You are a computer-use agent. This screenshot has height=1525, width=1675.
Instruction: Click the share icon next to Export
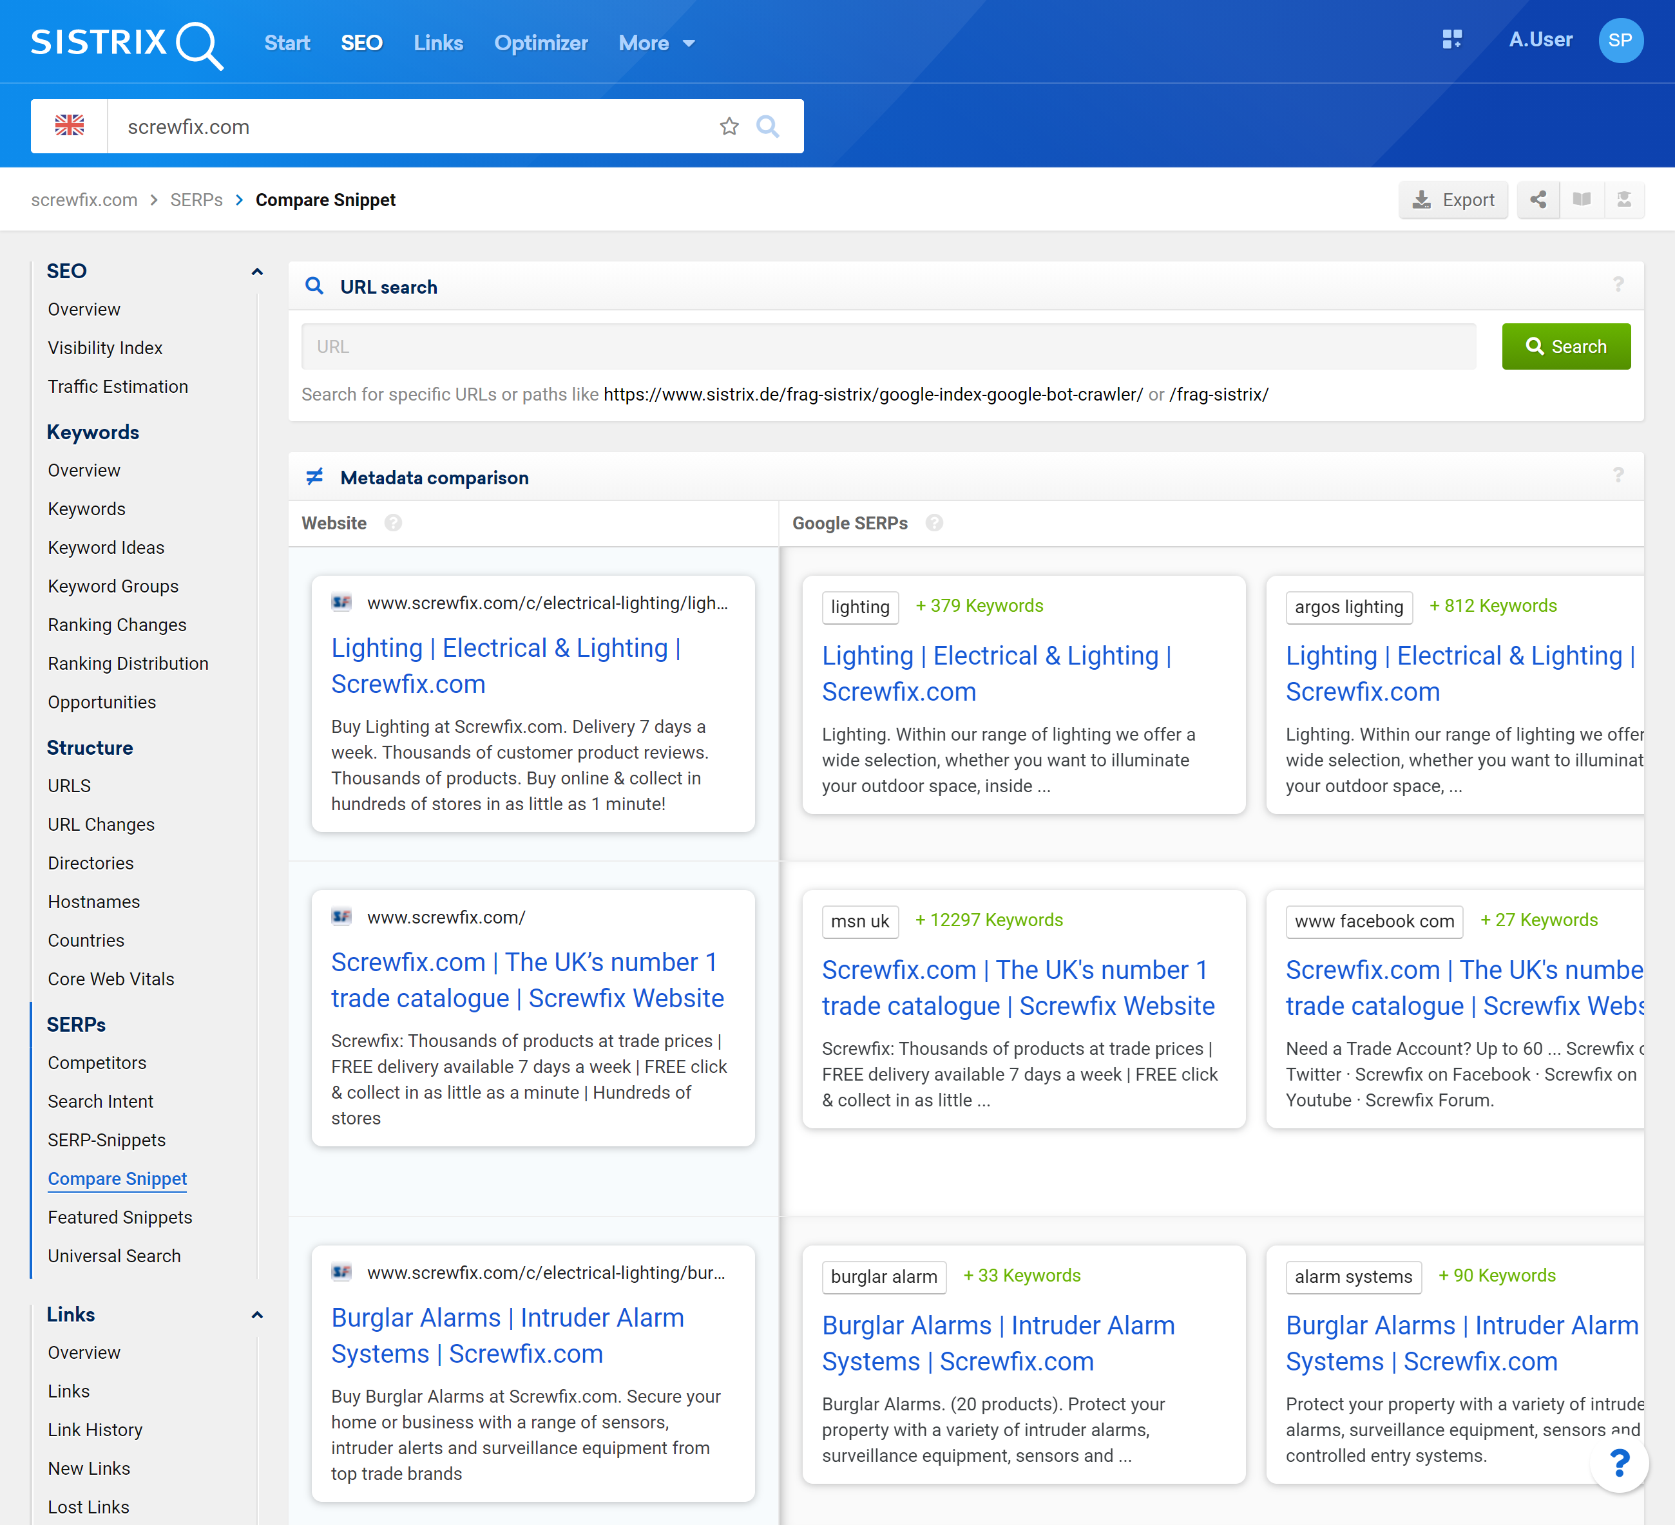click(1538, 200)
